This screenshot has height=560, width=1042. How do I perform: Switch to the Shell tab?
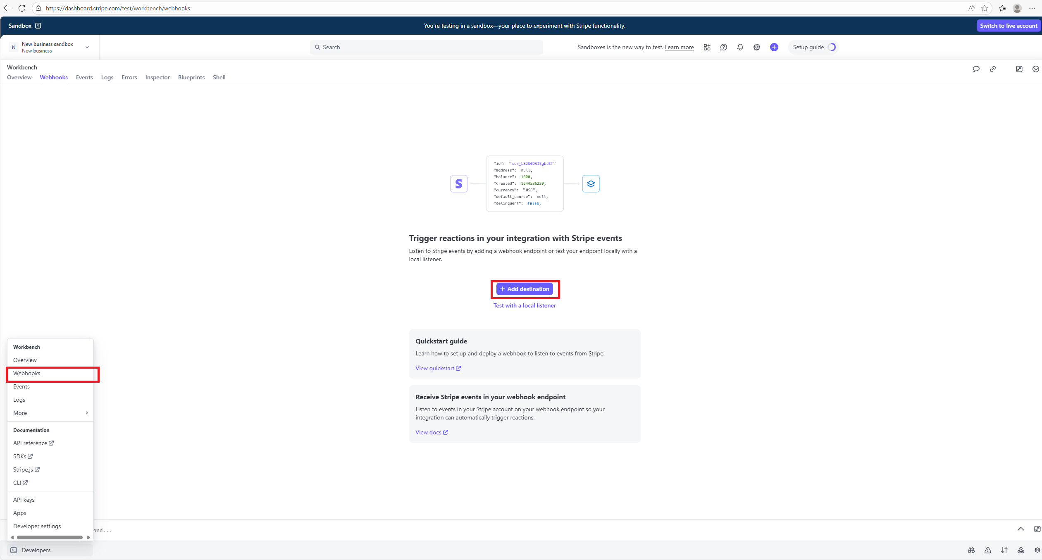point(219,77)
